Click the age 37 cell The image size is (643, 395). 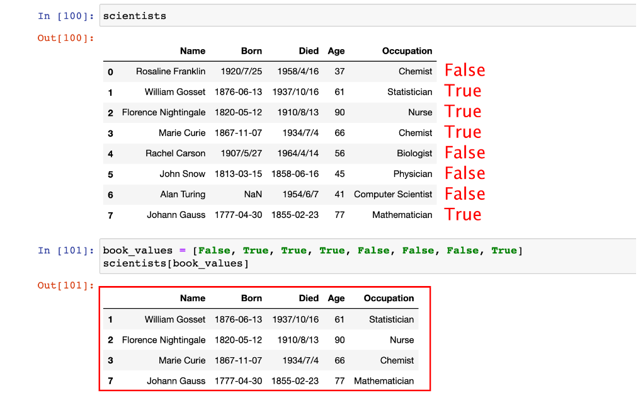339,71
